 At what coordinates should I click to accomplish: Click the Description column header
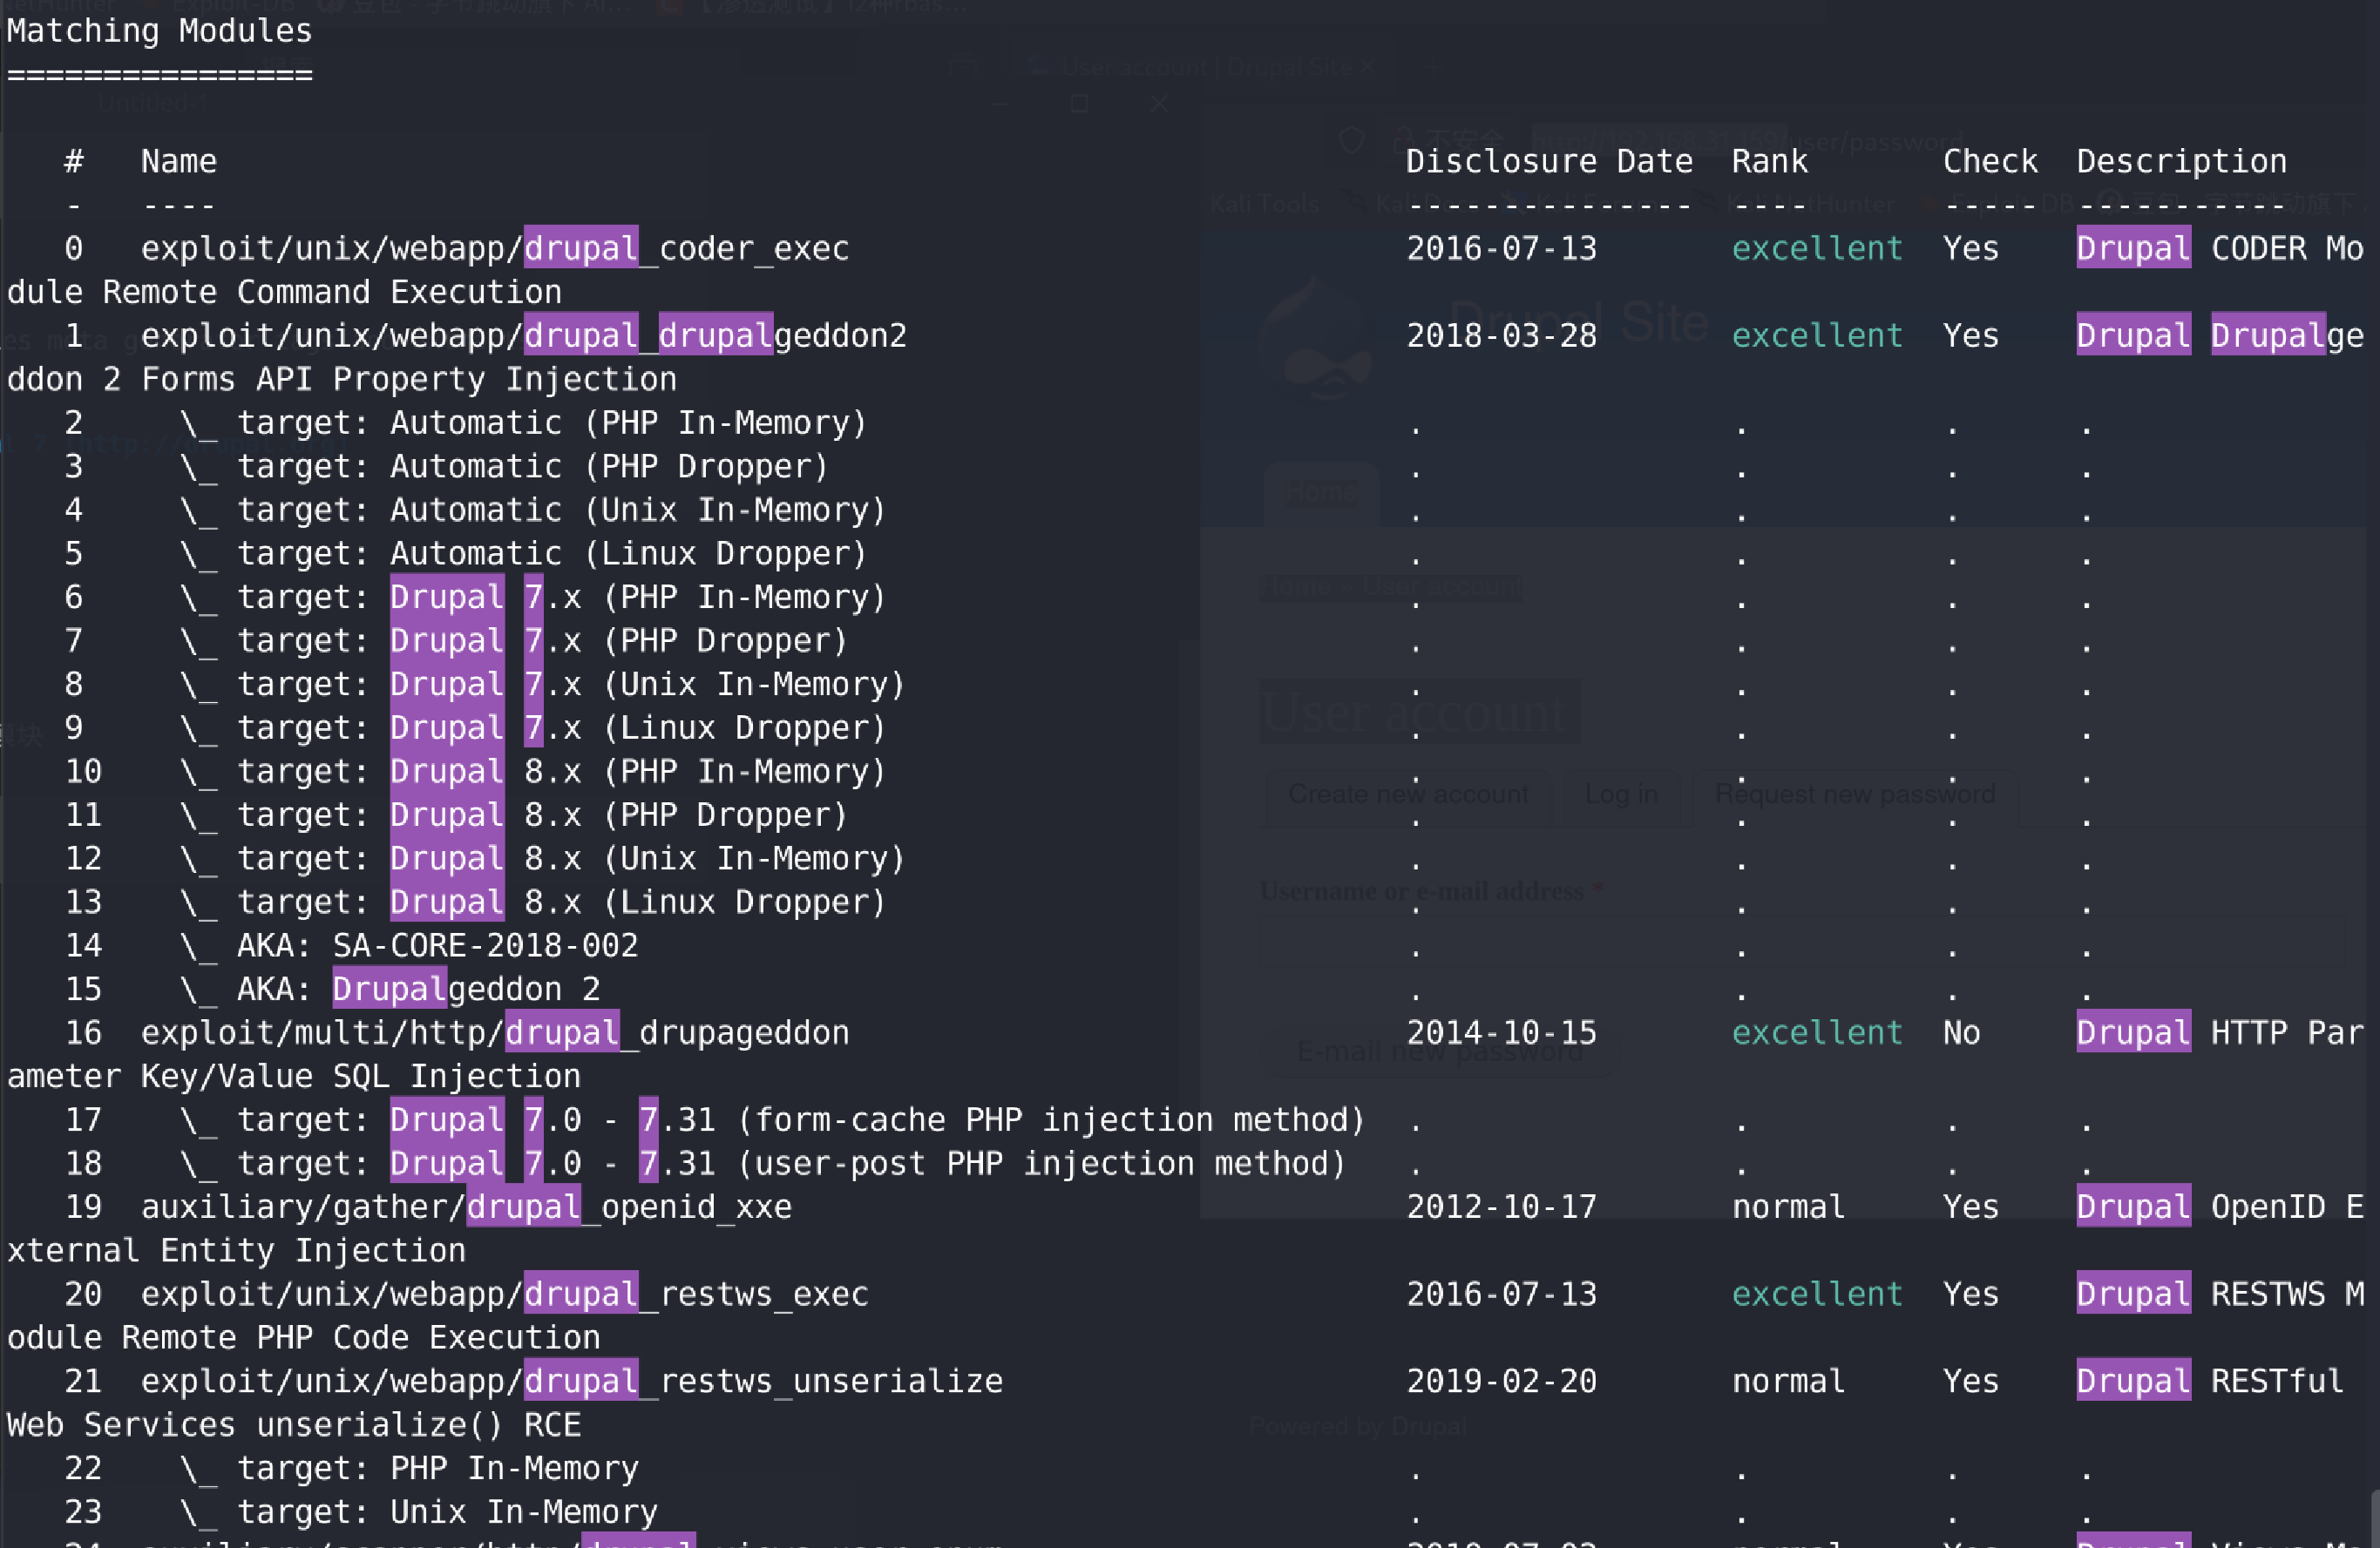2181,161
